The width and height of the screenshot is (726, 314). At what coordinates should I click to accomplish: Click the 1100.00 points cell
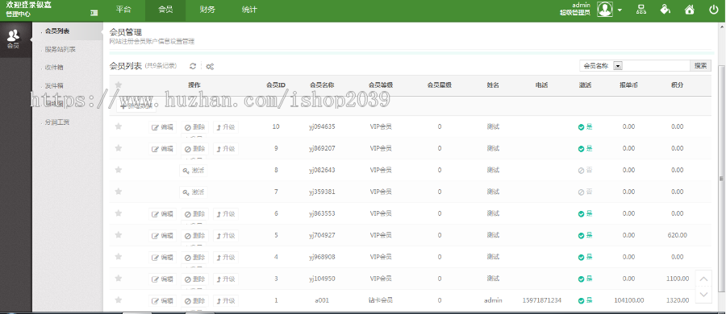point(677,279)
